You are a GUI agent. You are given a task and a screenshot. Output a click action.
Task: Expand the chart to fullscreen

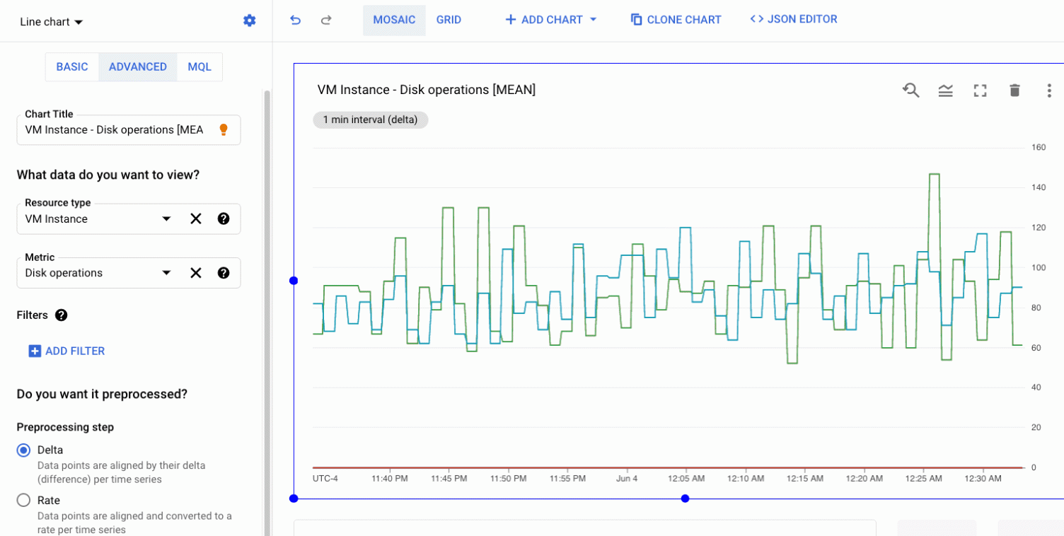[980, 90]
